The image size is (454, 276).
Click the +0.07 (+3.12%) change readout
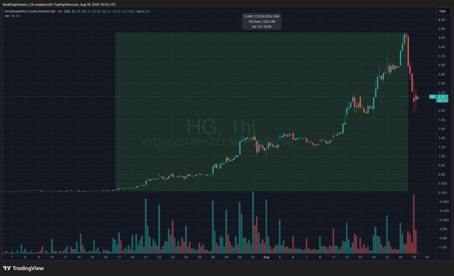[123, 12]
